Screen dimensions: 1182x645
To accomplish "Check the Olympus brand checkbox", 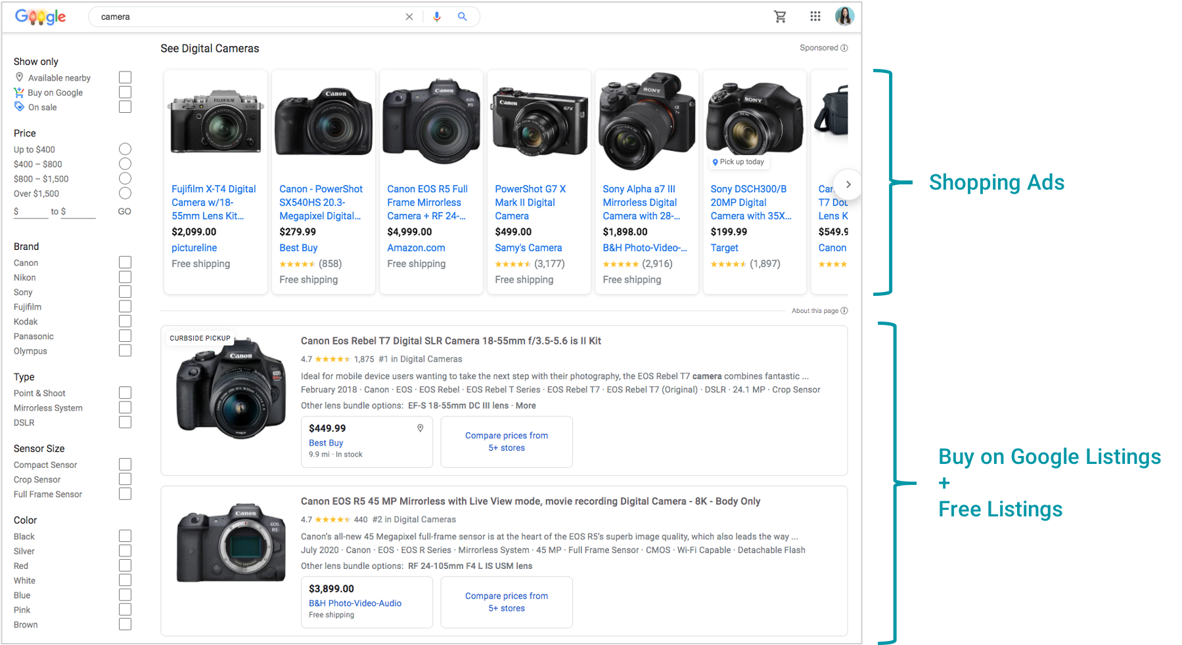I will [x=125, y=350].
